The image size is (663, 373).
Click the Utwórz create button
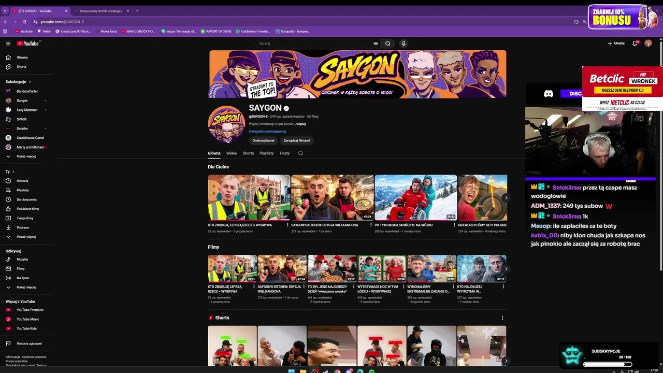coord(616,44)
